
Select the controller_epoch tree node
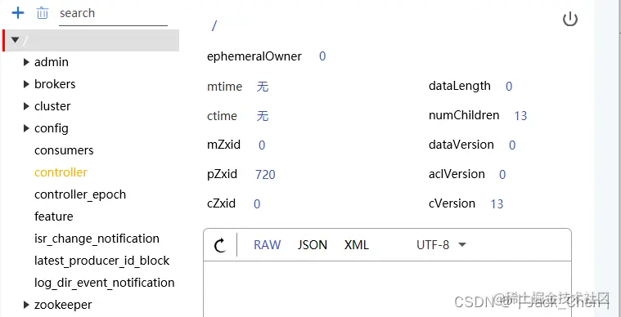pos(80,195)
